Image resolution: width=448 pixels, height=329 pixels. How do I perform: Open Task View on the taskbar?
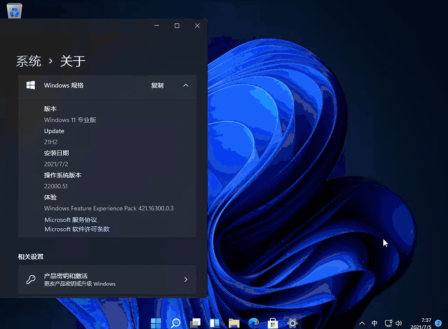(x=195, y=323)
